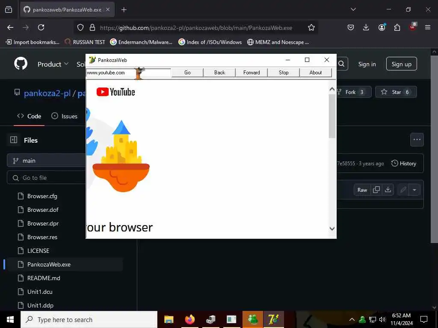This screenshot has width=438, height=328.
Task: Click the PankozaWeb page scroll up arrow
Action: pyautogui.click(x=332, y=89)
